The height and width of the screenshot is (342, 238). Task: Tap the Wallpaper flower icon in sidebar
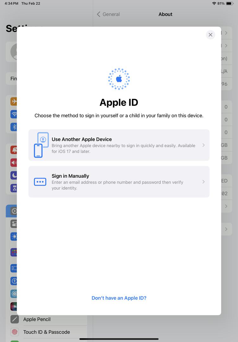tap(14, 294)
